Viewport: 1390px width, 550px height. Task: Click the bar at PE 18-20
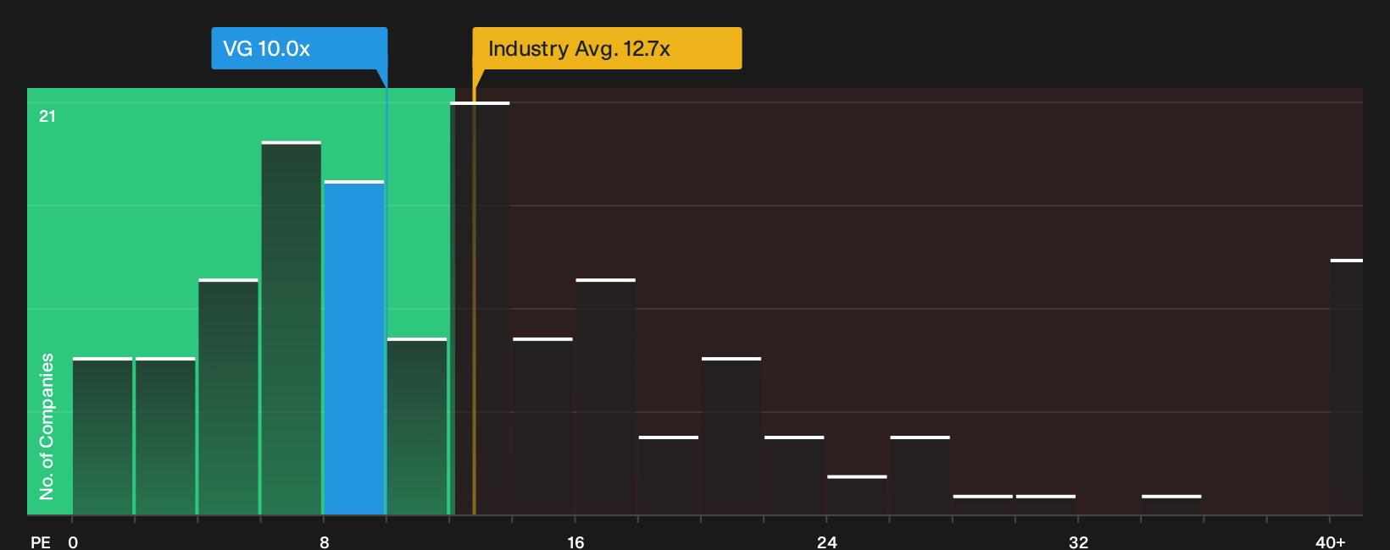669,476
